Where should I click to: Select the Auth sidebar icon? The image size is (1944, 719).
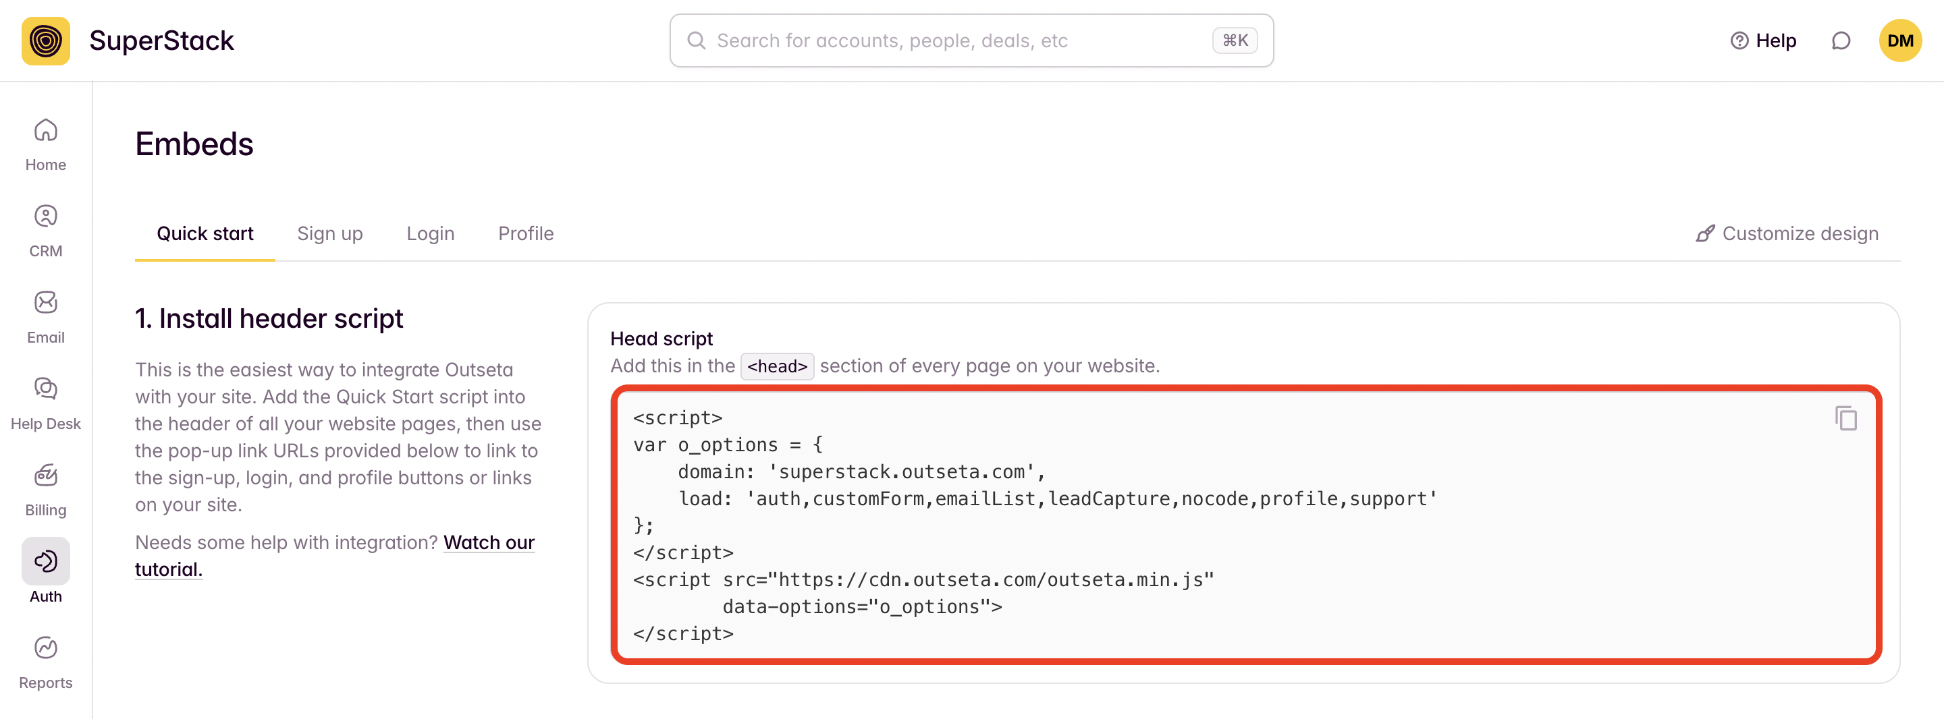coord(45,561)
